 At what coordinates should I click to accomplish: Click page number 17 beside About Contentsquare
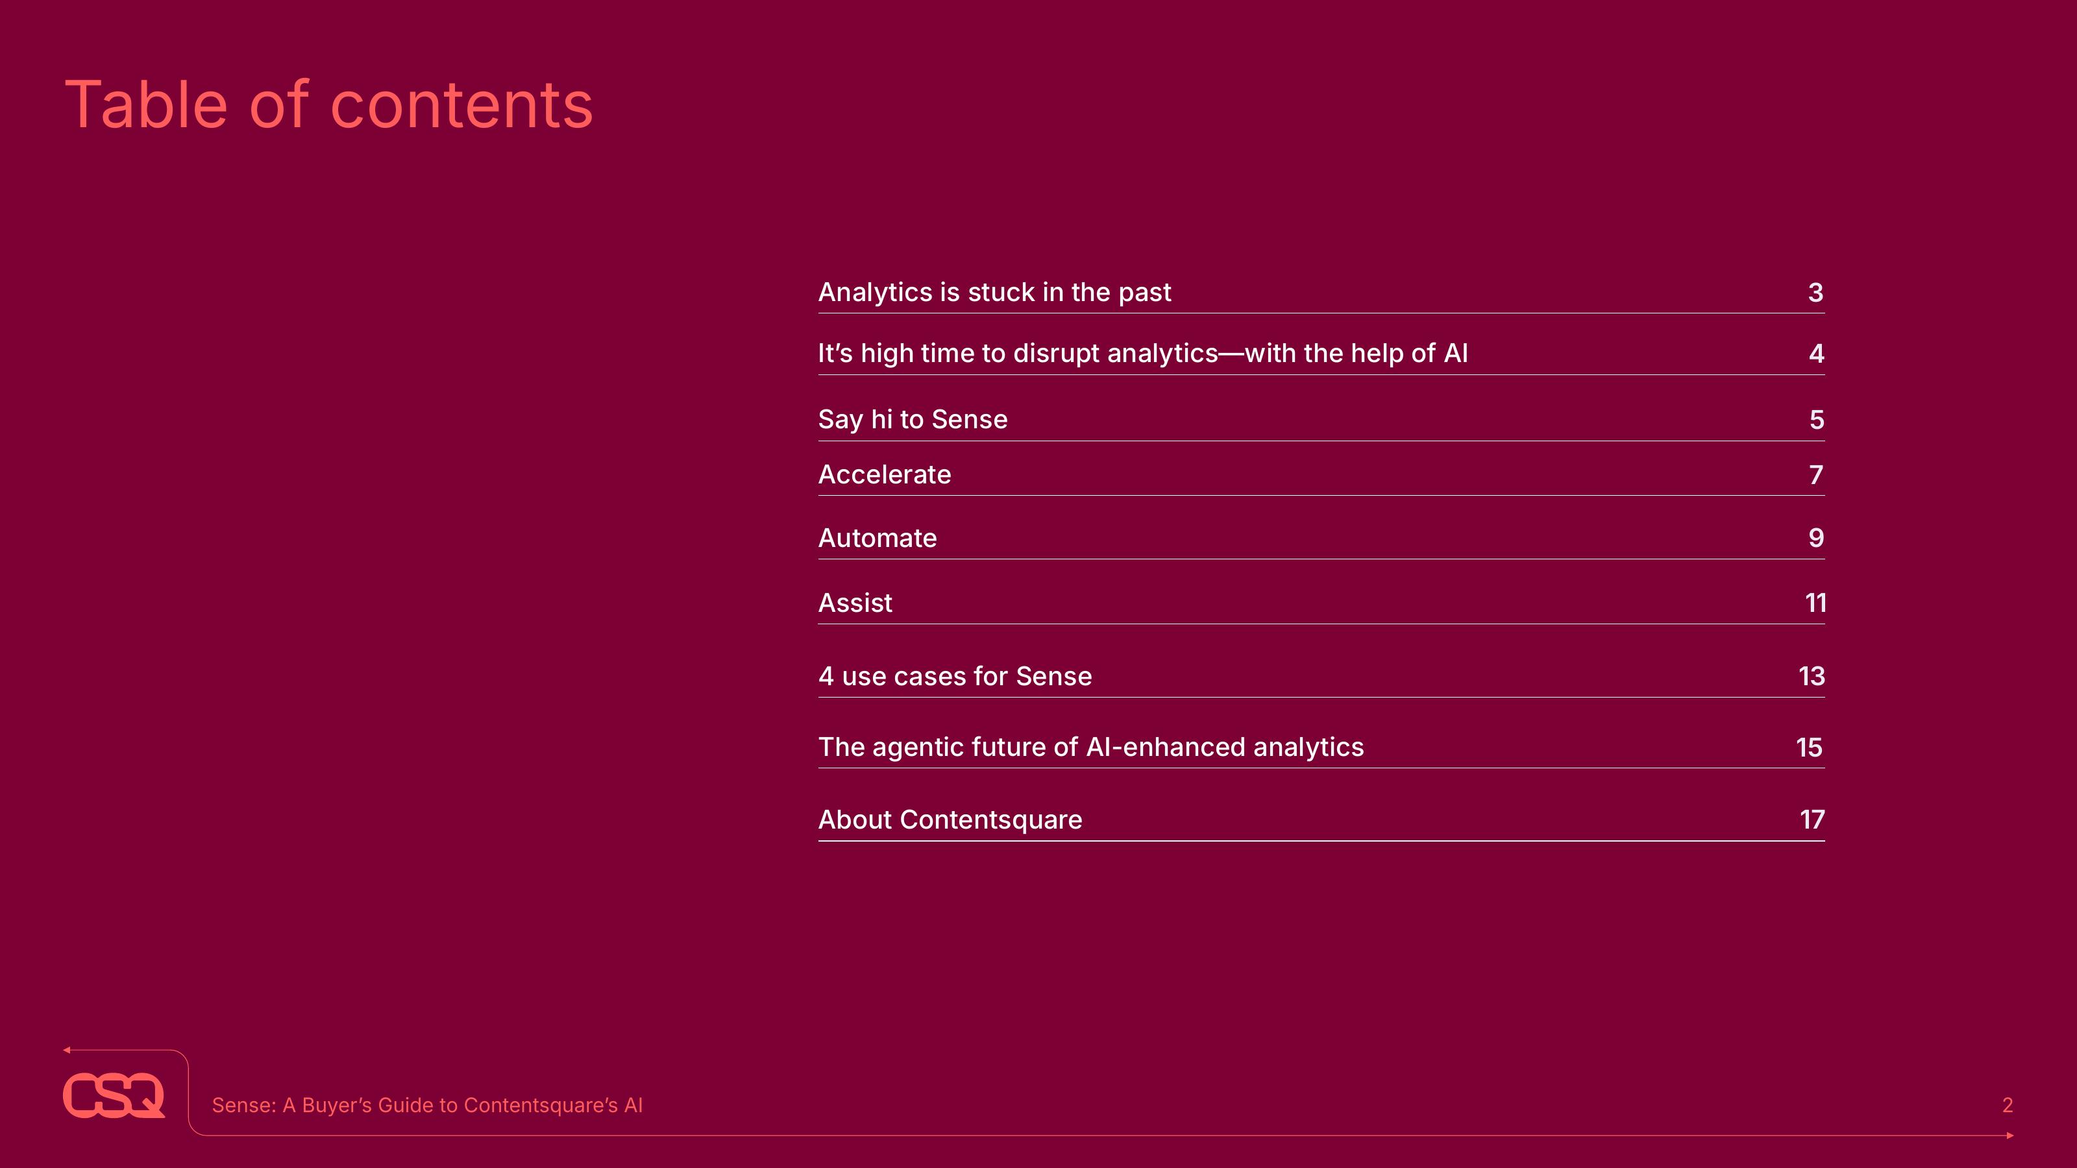(x=1812, y=819)
